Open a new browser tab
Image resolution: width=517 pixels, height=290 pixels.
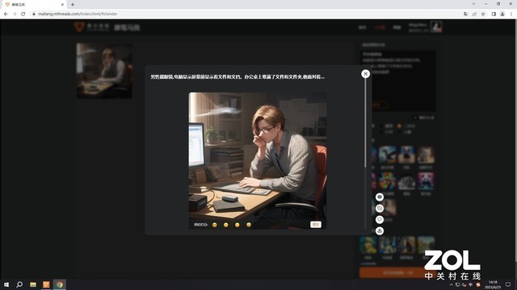click(x=73, y=5)
